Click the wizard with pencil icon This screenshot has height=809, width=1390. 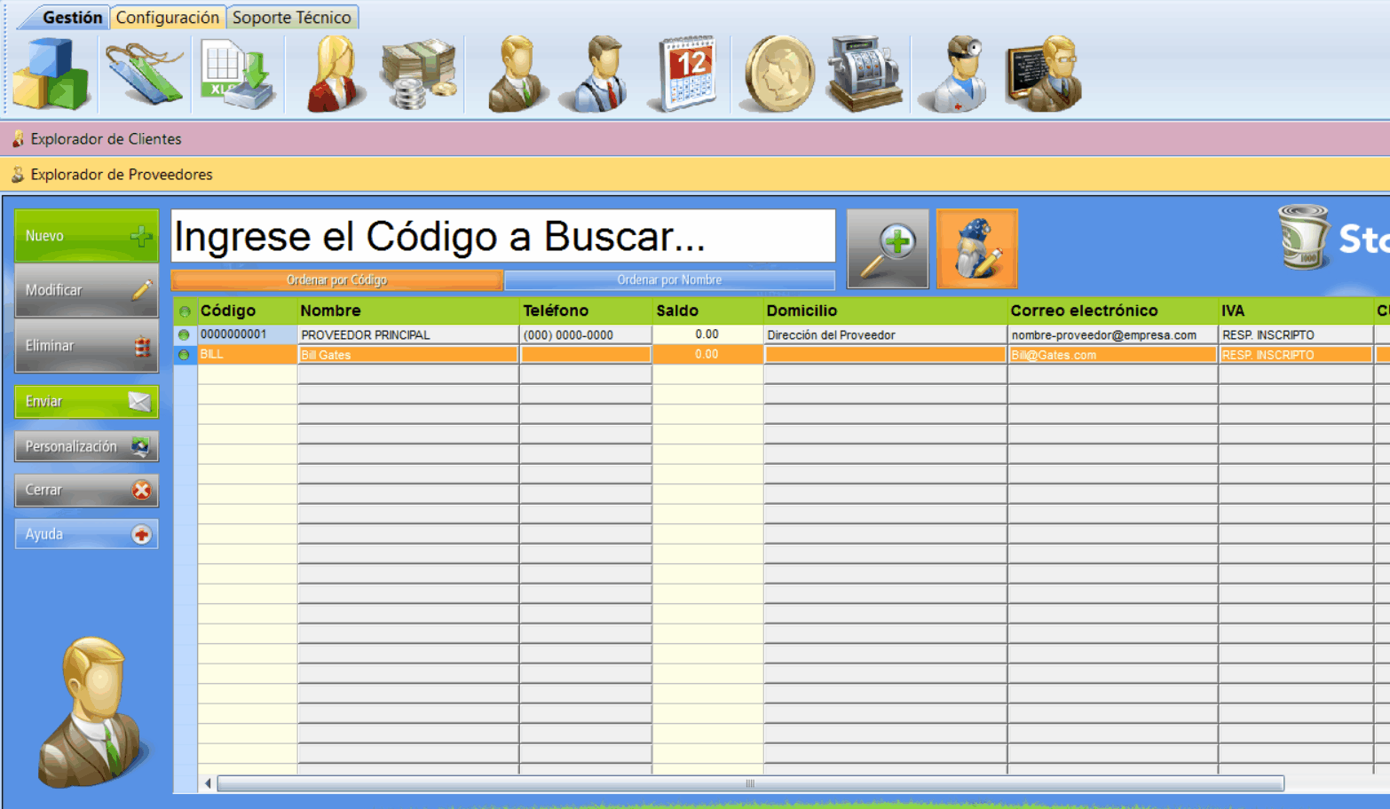(977, 249)
